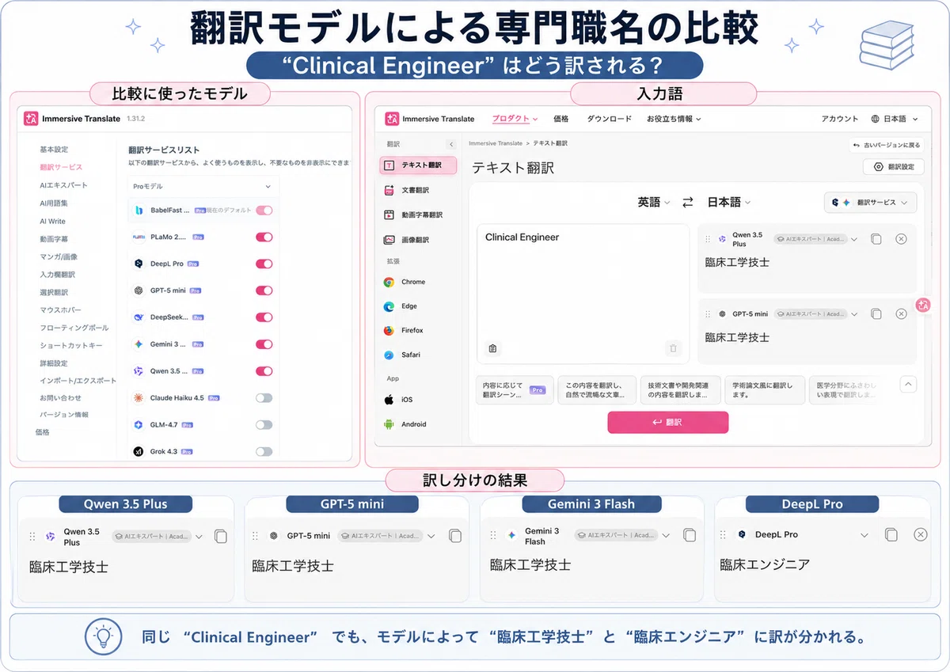This screenshot has height=672, width=950.
Task: Disable the PLaMo 2 translation service
Action: tap(264, 237)
